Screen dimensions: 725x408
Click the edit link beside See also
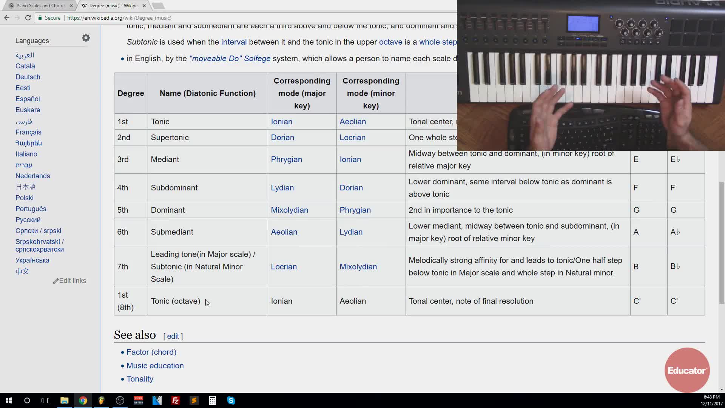[x=173, y=336]
